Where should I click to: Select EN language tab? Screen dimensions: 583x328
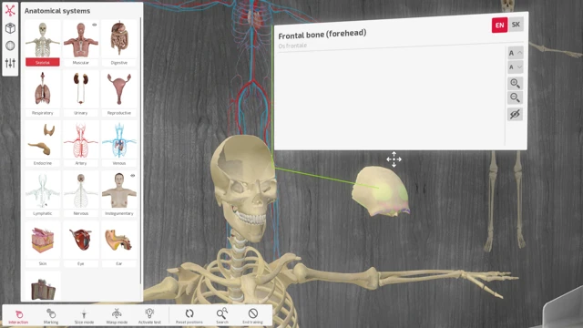click(x=499, y=26)
